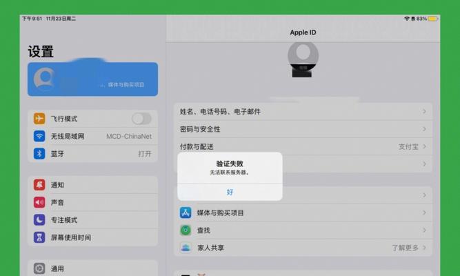Click the Wi-Fi status bar icon

[x=407, y=19]
